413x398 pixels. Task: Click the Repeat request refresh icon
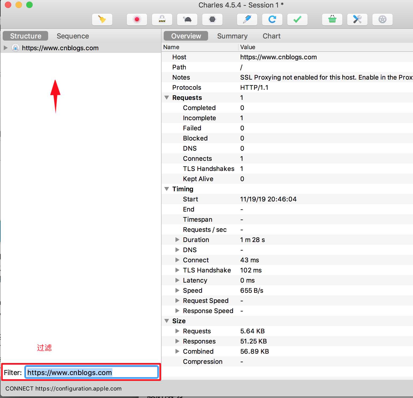(x=272, y=19)
